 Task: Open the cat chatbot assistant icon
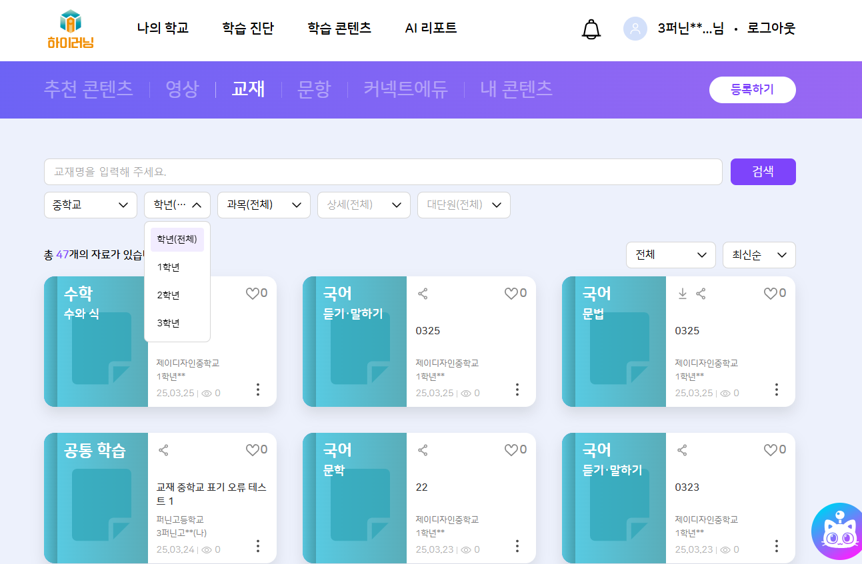pos(837,534)
